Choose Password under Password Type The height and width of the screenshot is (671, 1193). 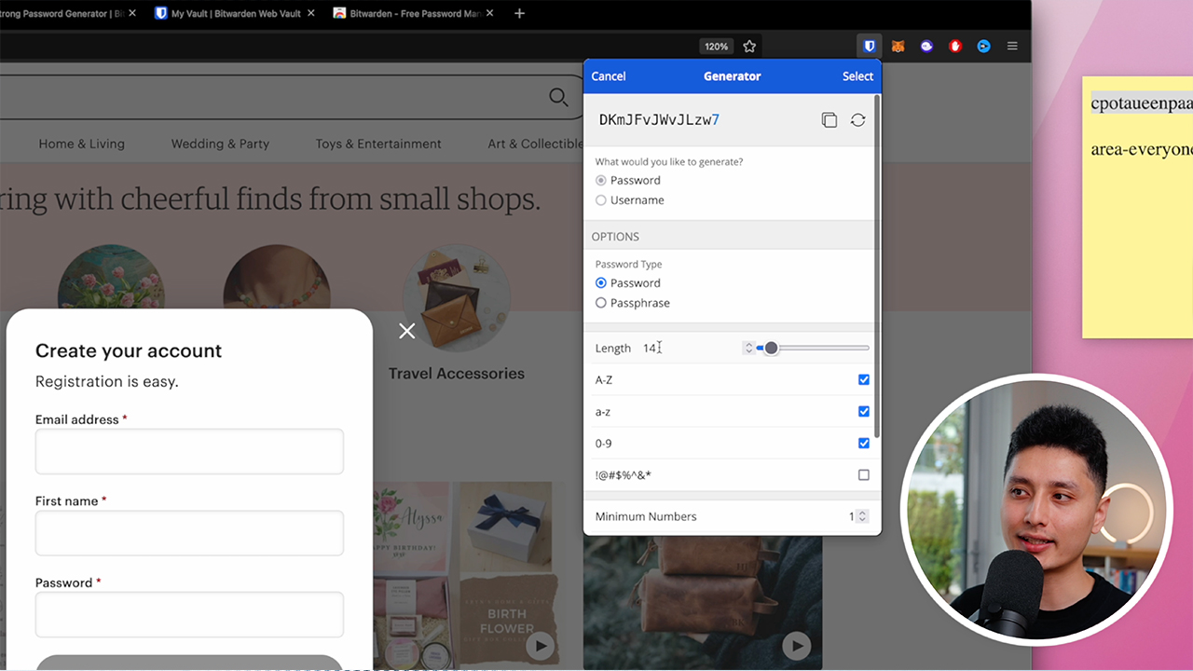[601, 283]
